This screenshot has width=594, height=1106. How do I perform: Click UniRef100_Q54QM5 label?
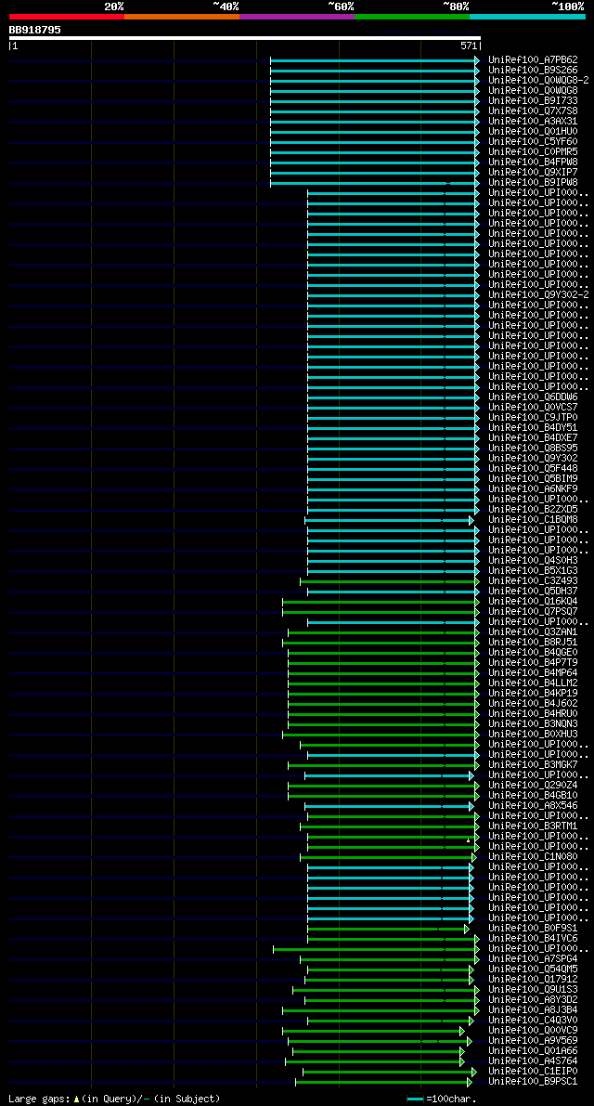pos(533,969)
